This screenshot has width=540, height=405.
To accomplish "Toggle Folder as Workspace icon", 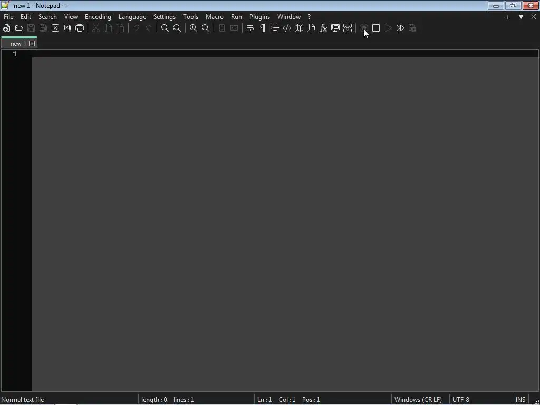I will pos(335,28).
